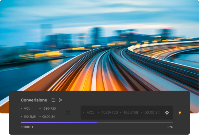Select the output 1080*720 resolution field
Viewport: 199px width, 135px height.
[x=110, y=112]
